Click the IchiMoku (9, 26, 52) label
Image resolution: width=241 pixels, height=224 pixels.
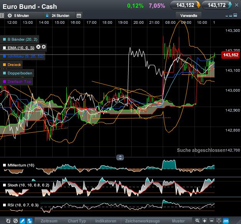click(x=25, y=56)
